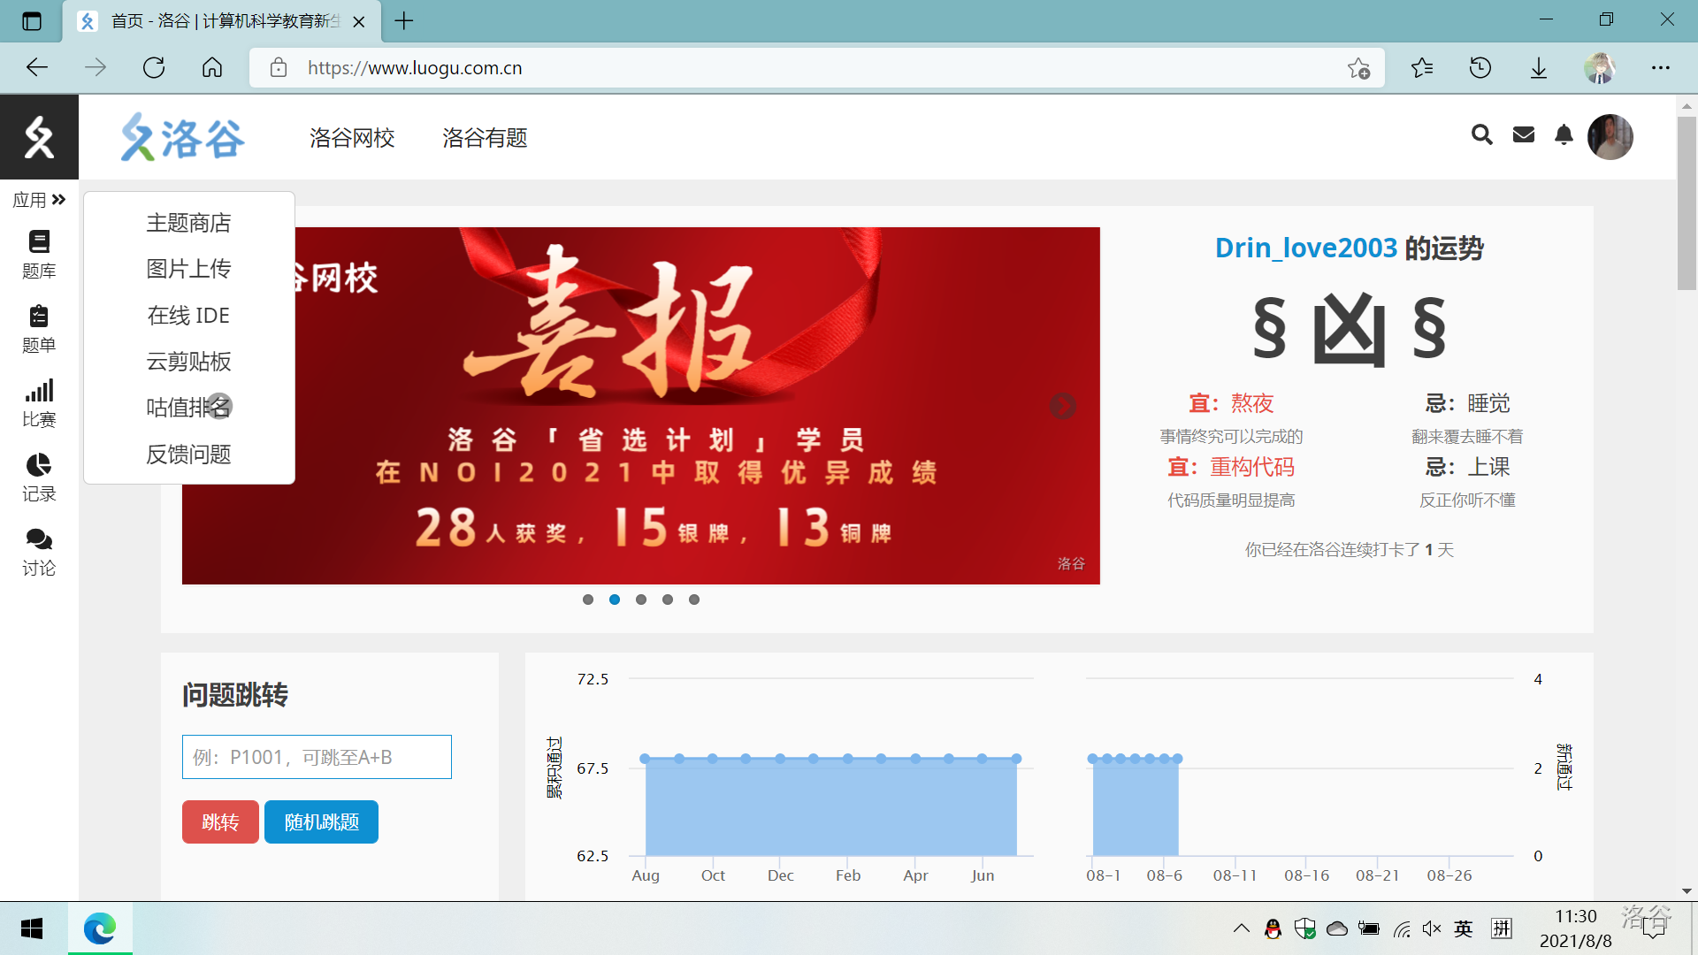Click the page vertical scrollbar thumb
1698x955 pixels.
(1687, 202)
